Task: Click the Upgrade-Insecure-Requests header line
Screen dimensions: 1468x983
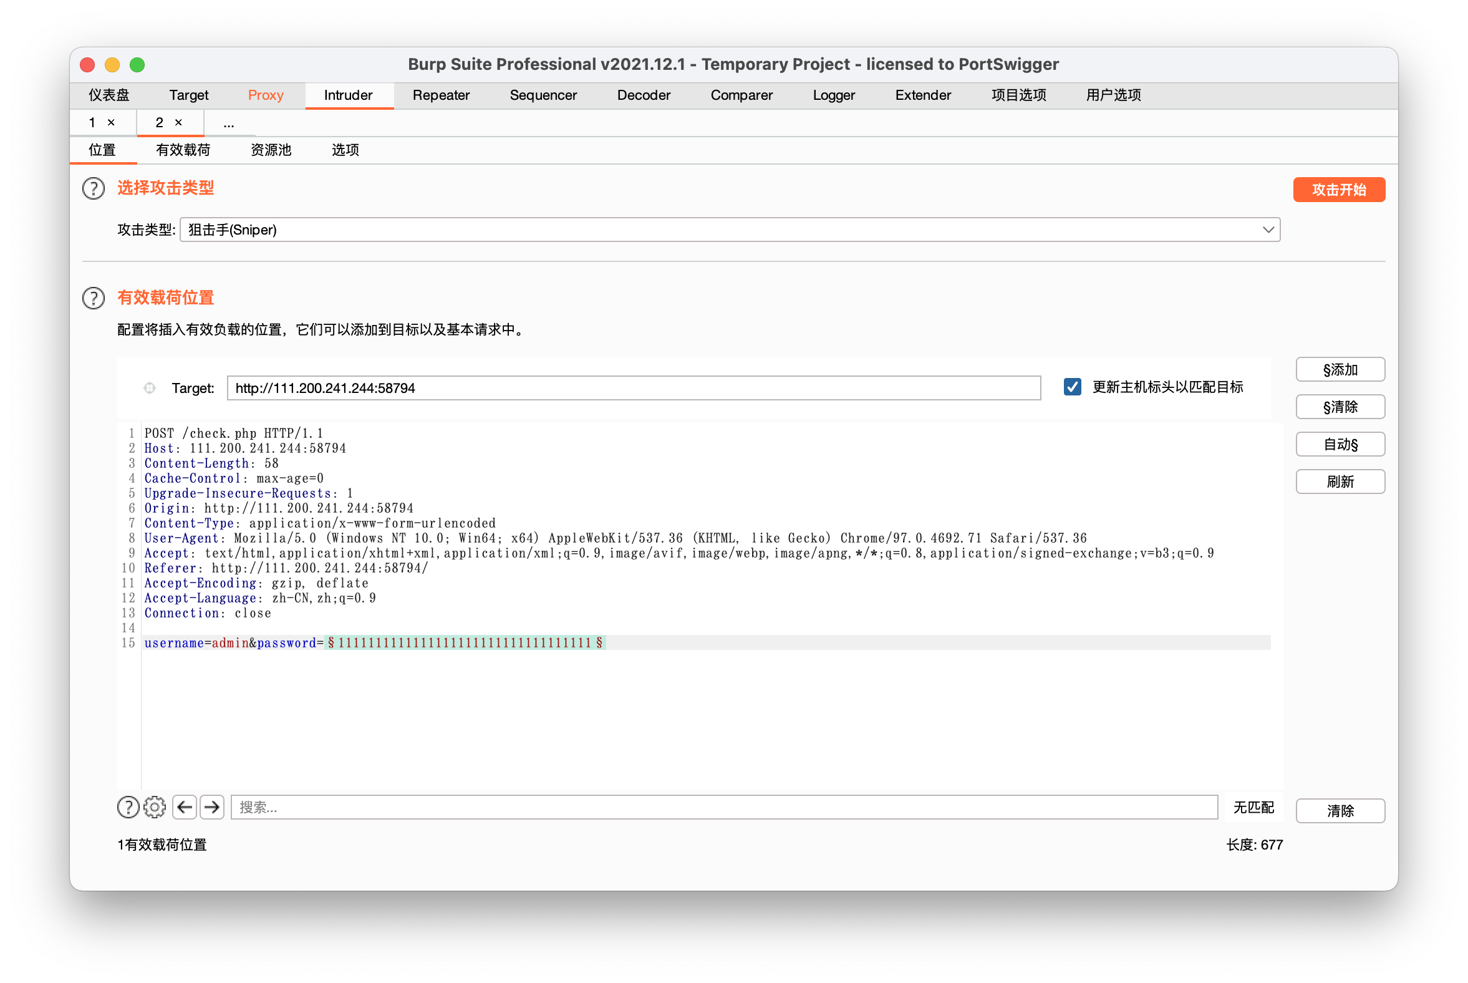Action: click(x=249, y=494)
